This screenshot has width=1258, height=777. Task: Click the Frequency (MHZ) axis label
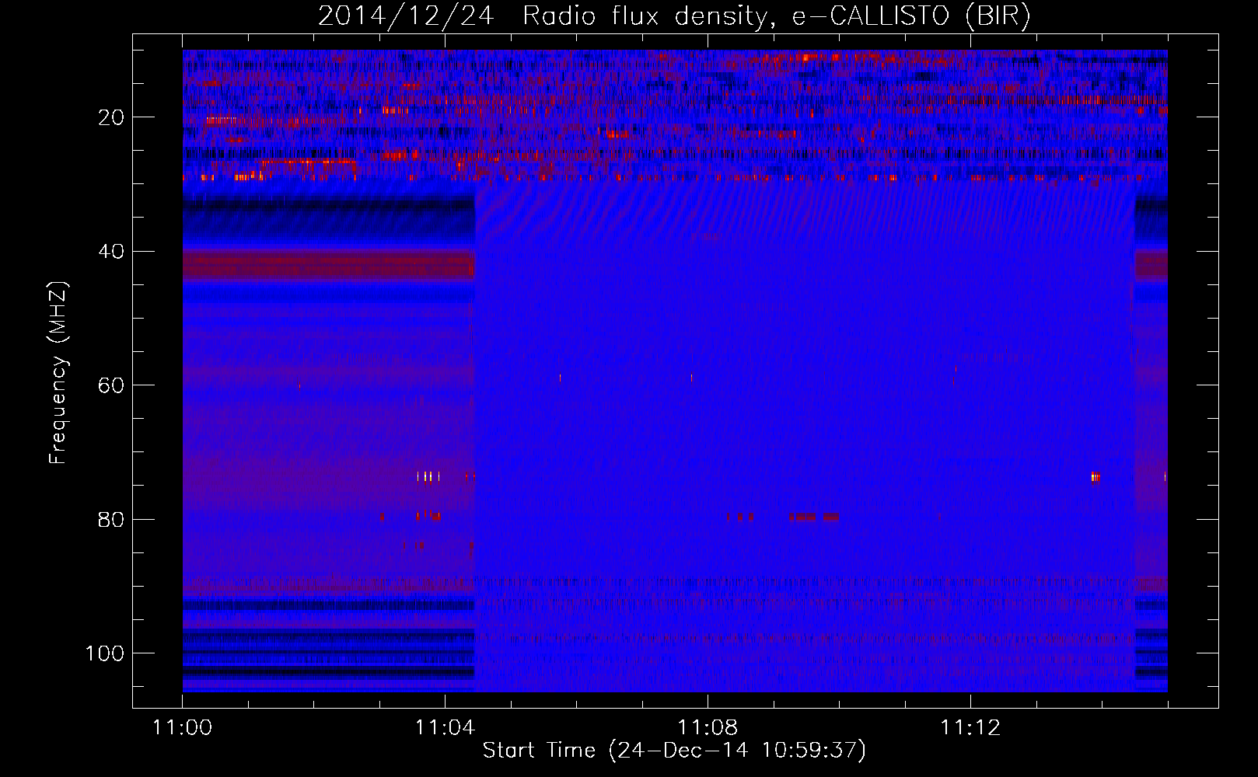click(58, 373)
